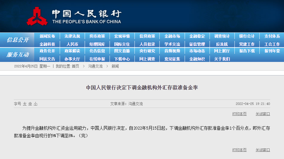Open the 反洗钱 section
The image size is (284, 159).
coord(222,44)
